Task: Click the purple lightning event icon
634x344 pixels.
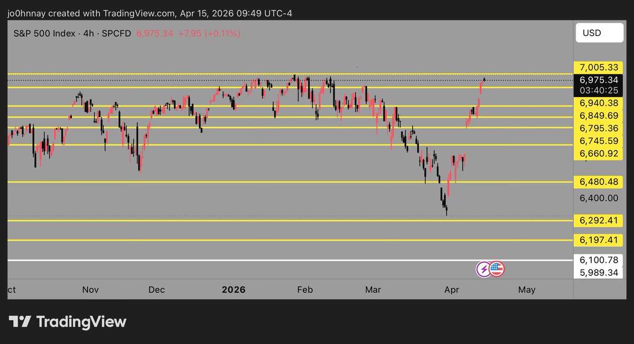Action: click(483, 269)
